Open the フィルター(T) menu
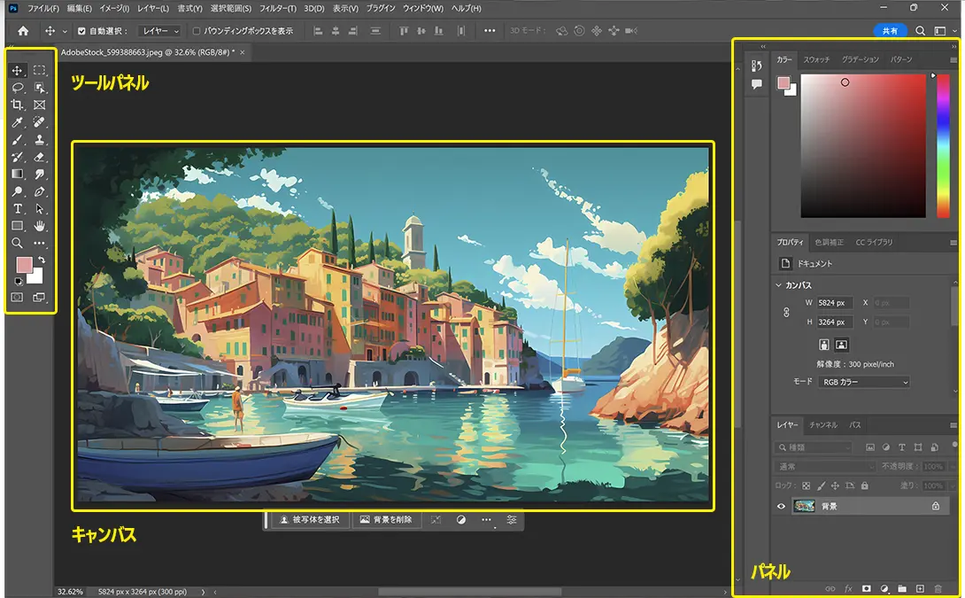Image resolution: width=965 pixels, height=598 pixels. tap(278, 9)
